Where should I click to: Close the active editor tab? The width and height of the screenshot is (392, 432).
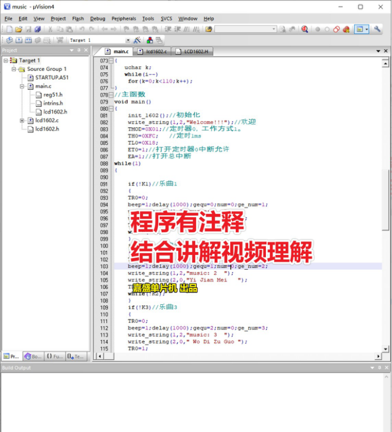tap(386, 51)
